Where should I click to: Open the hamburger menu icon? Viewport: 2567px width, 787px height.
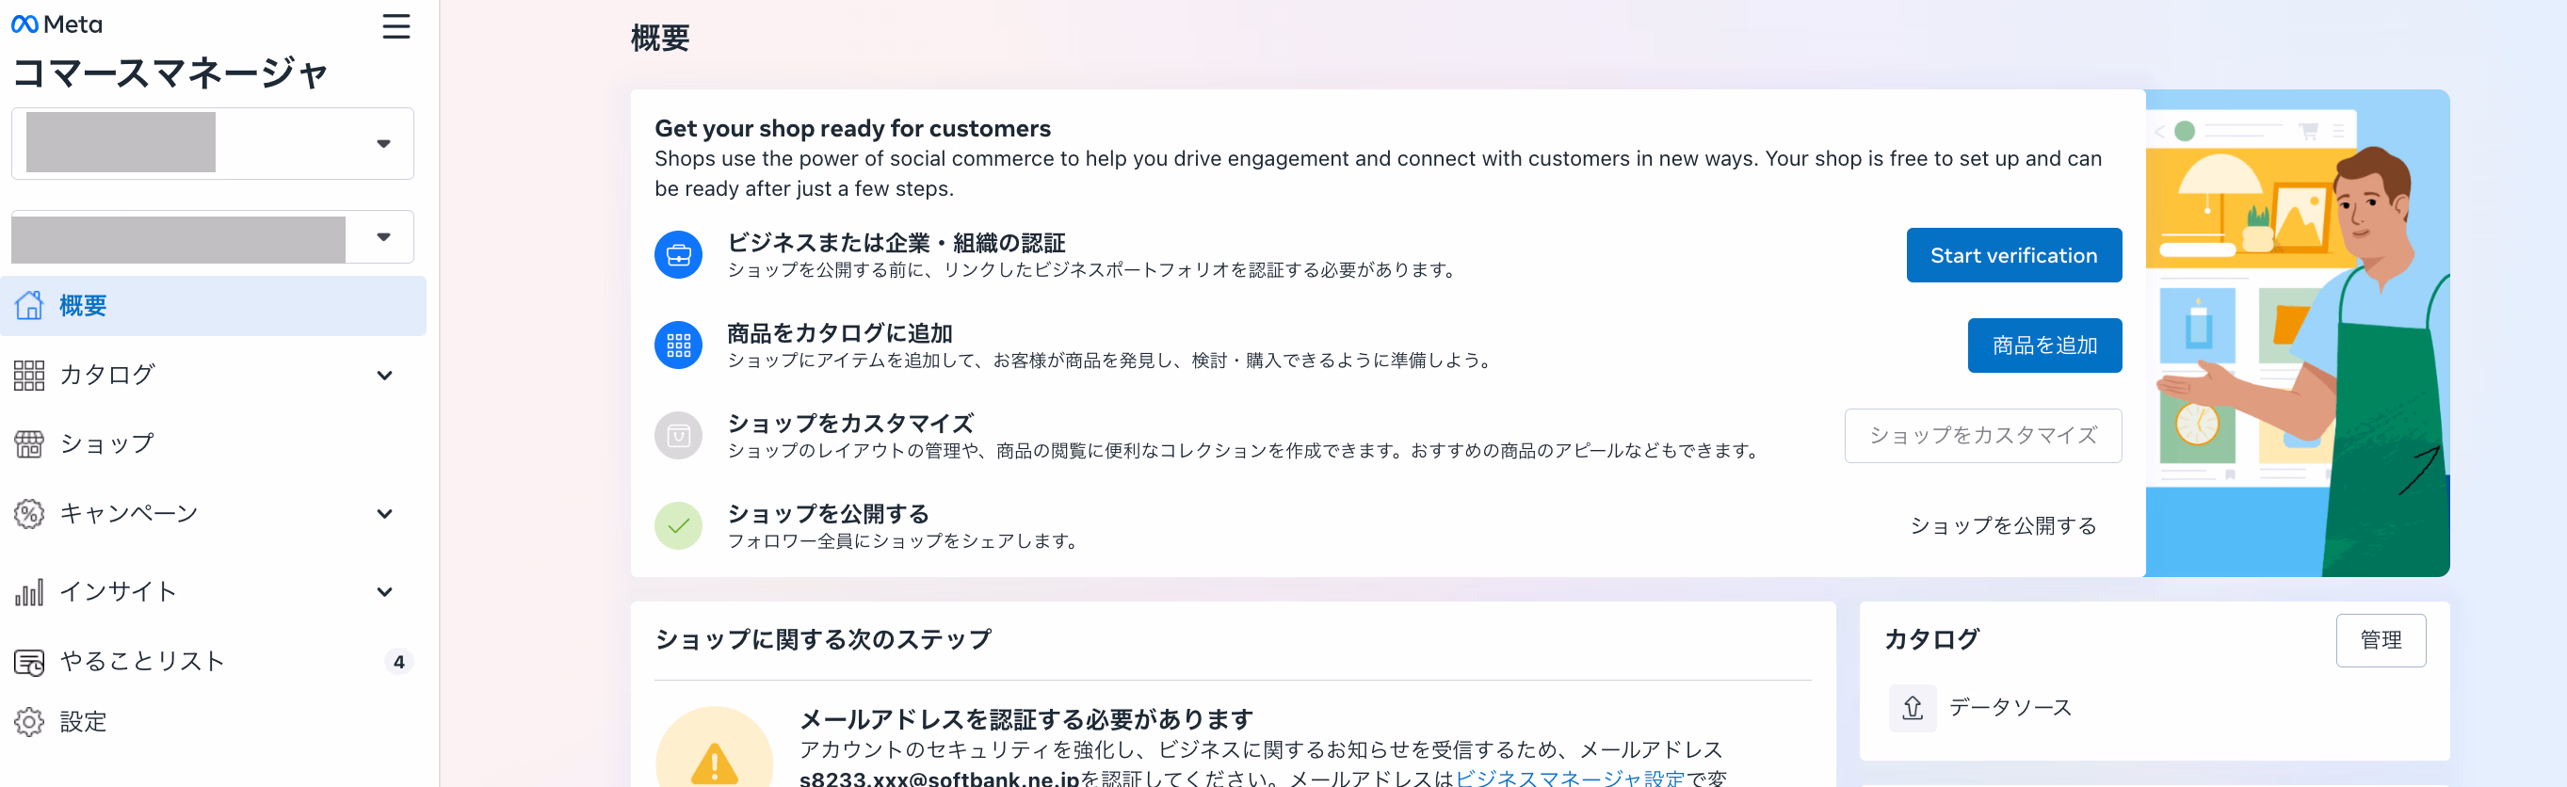point(396,26)
